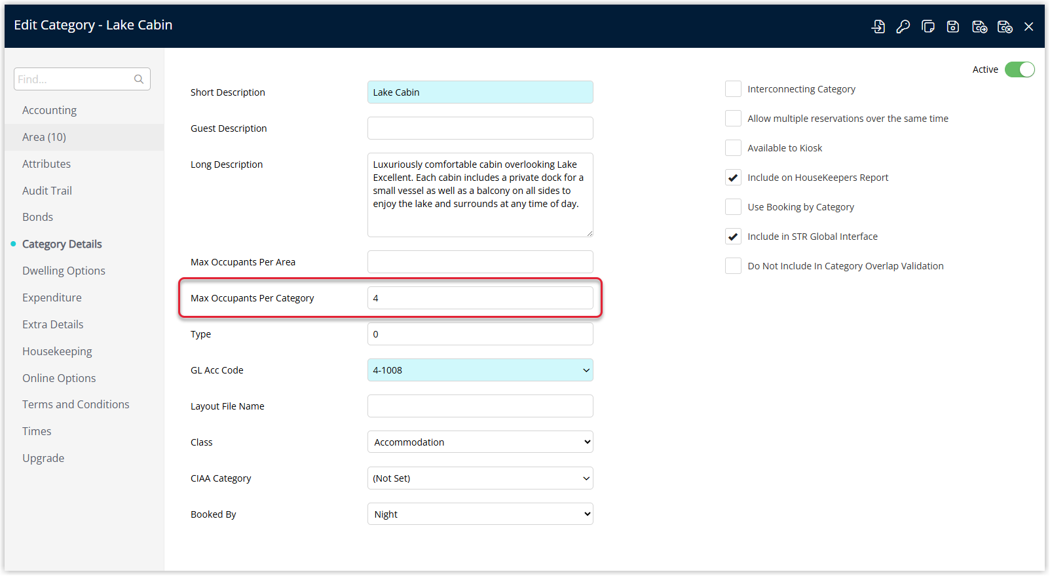Select Category Details in sidebar
Viewport: 1050px width, 576px height.
click(62, 244)
